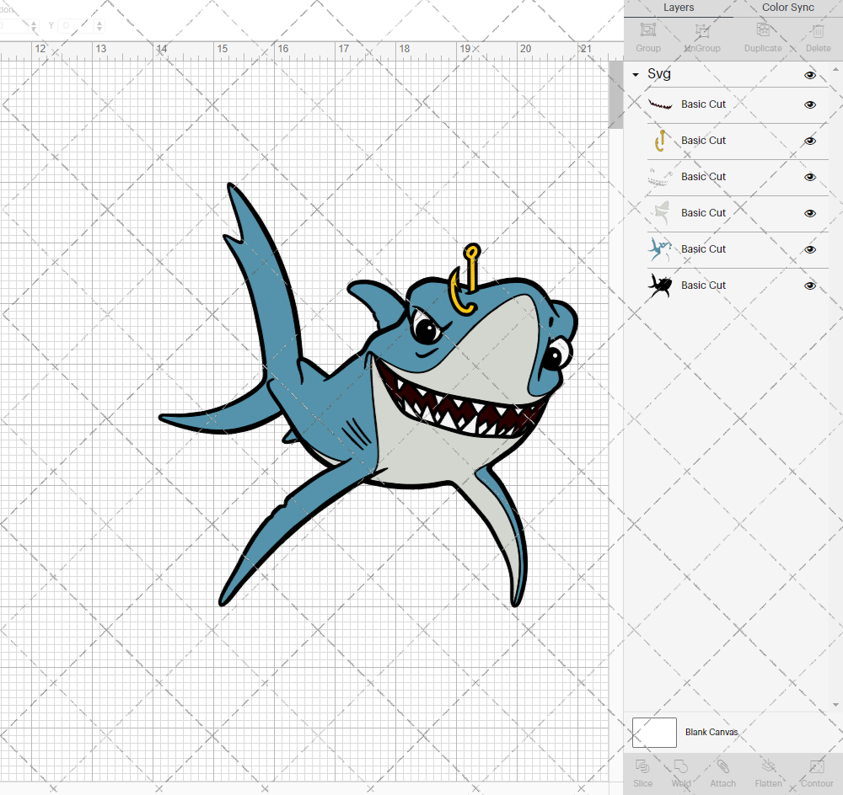Viewport: 843px width, 795px height.
Task: Select the yellow hook layer thumbnail
Action: coord(660,140)
